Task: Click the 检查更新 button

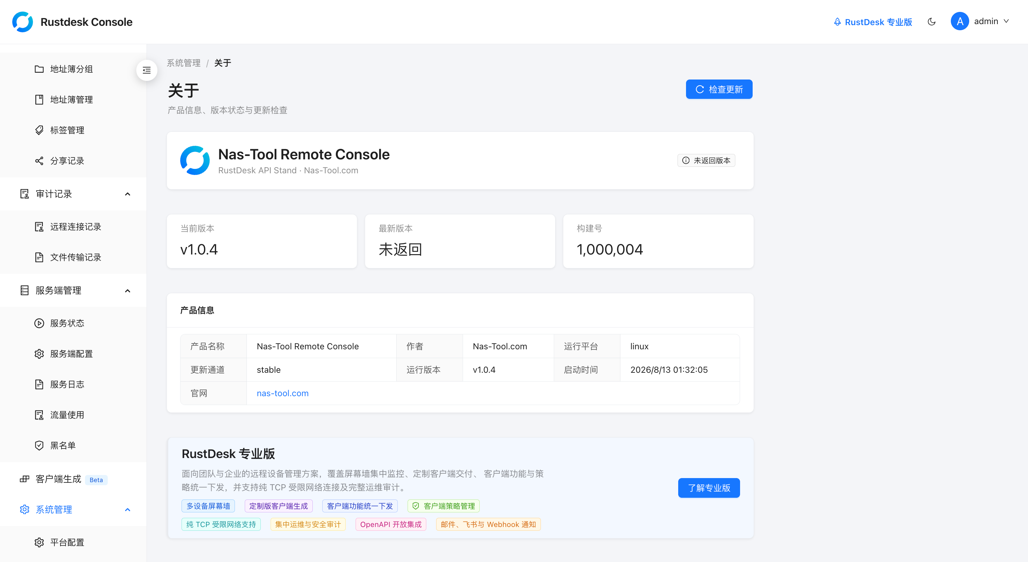Action: 719,89
